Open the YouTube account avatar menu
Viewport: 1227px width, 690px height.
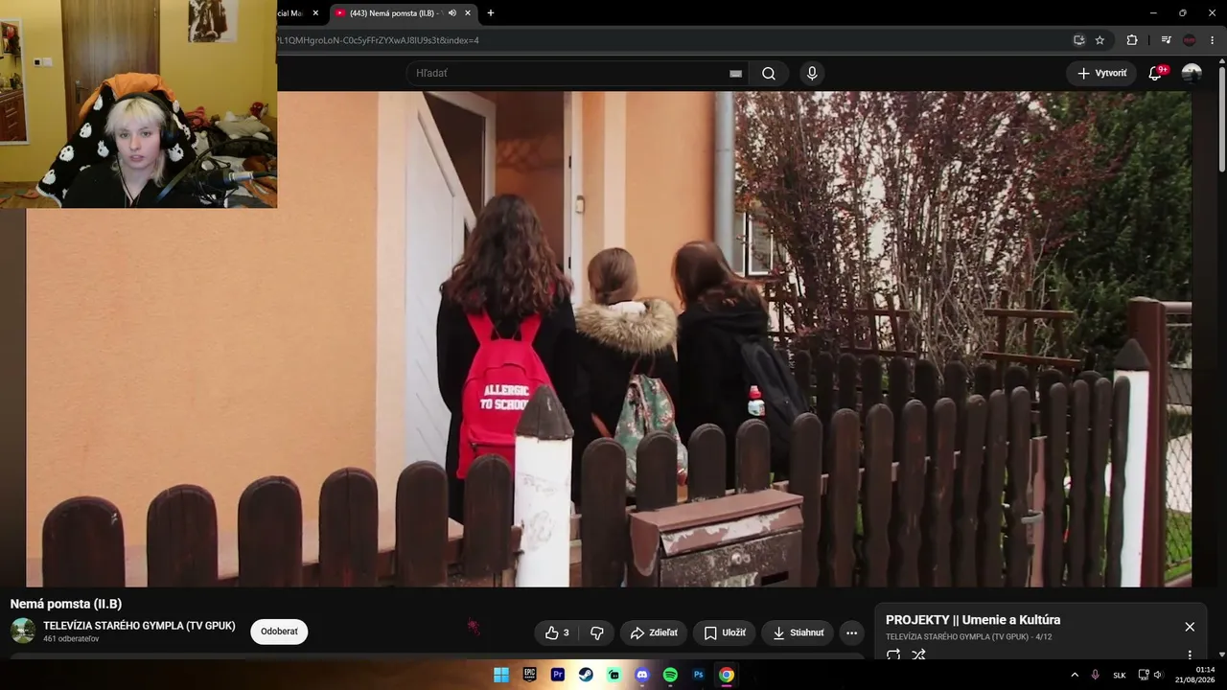[1192, 73]
